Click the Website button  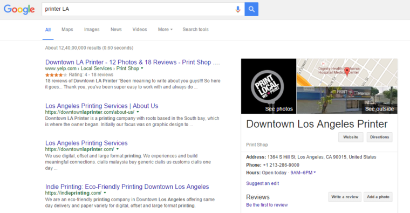click(x=351, y=137)
